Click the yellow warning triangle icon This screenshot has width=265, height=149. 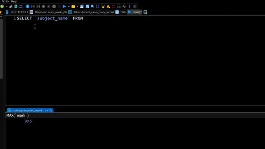click(x=108, y=7)
